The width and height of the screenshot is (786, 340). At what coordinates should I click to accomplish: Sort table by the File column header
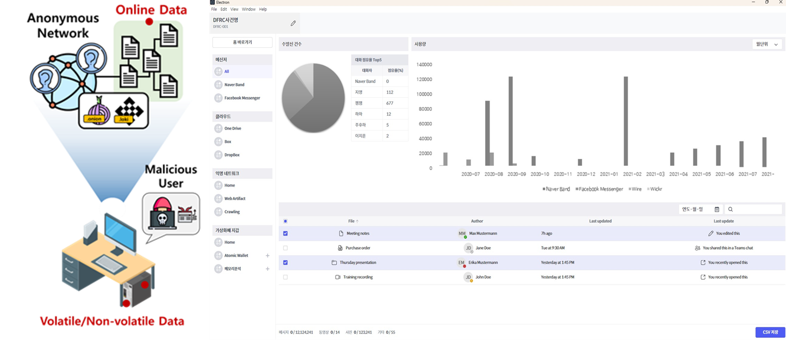pyautogui.click(x=352, y=221)
